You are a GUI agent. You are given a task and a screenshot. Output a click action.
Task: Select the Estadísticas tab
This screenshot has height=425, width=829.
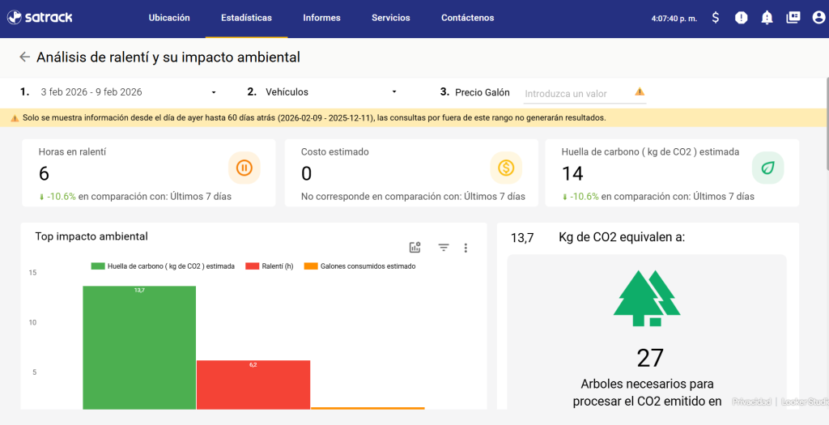click(246, 18)
